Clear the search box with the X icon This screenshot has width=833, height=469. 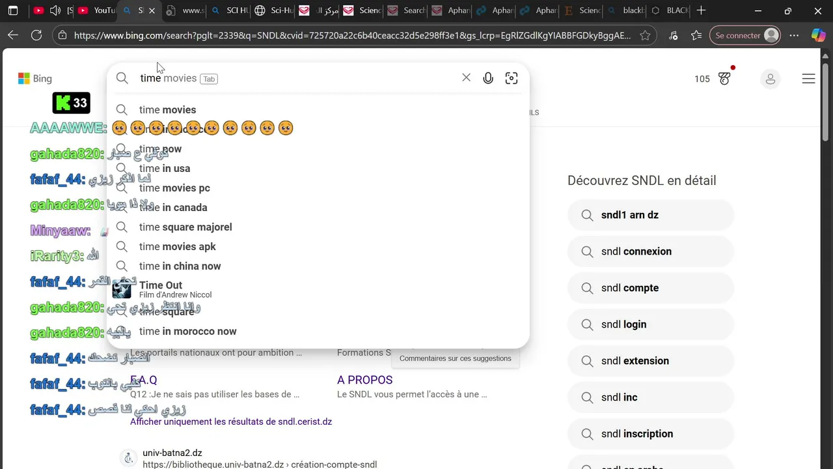(466, 78)
